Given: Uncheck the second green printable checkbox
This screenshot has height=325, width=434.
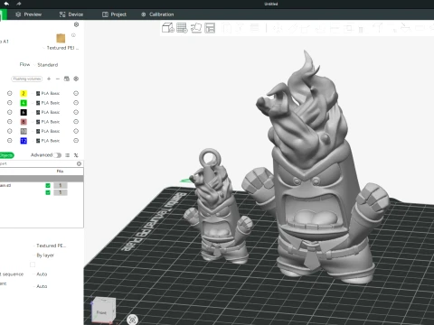Looking at the screenshot, I should [x=48, y=192].
